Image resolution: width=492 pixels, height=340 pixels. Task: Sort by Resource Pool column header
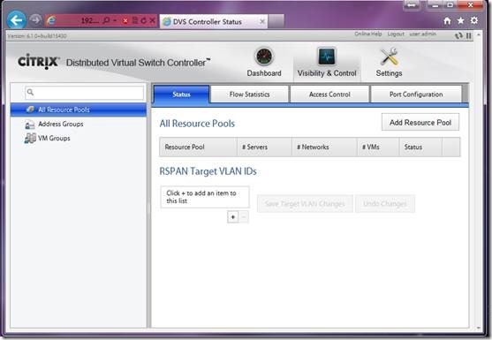[x=198, y=147]
